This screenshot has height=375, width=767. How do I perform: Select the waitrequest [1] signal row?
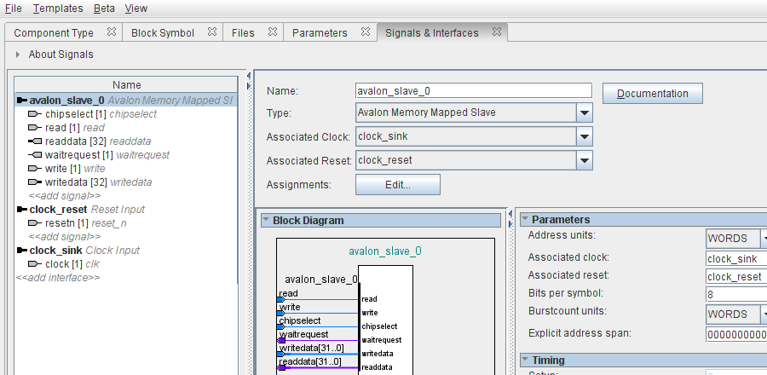127,155
